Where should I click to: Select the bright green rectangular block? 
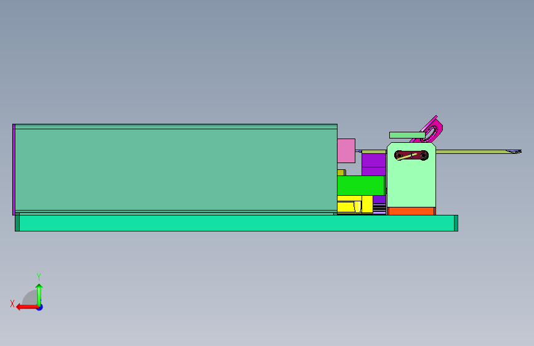click(x=361, y=185)
